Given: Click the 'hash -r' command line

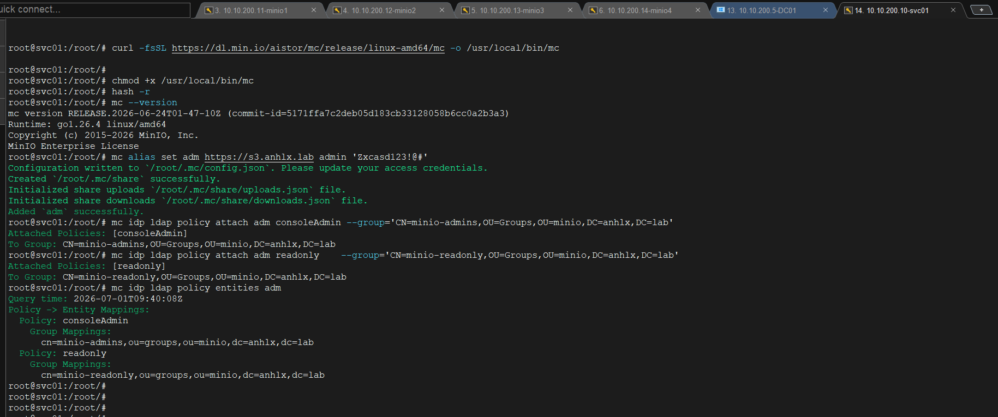Looking at the screenshot, I should click(131, 92).
